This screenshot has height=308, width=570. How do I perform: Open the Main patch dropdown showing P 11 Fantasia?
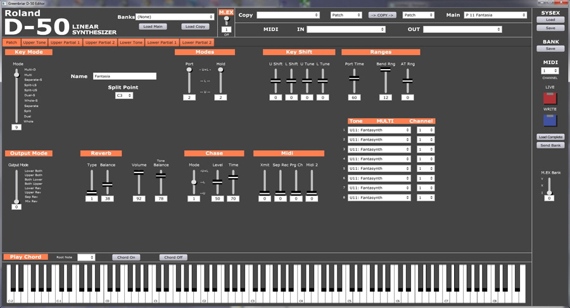(495, 15)
